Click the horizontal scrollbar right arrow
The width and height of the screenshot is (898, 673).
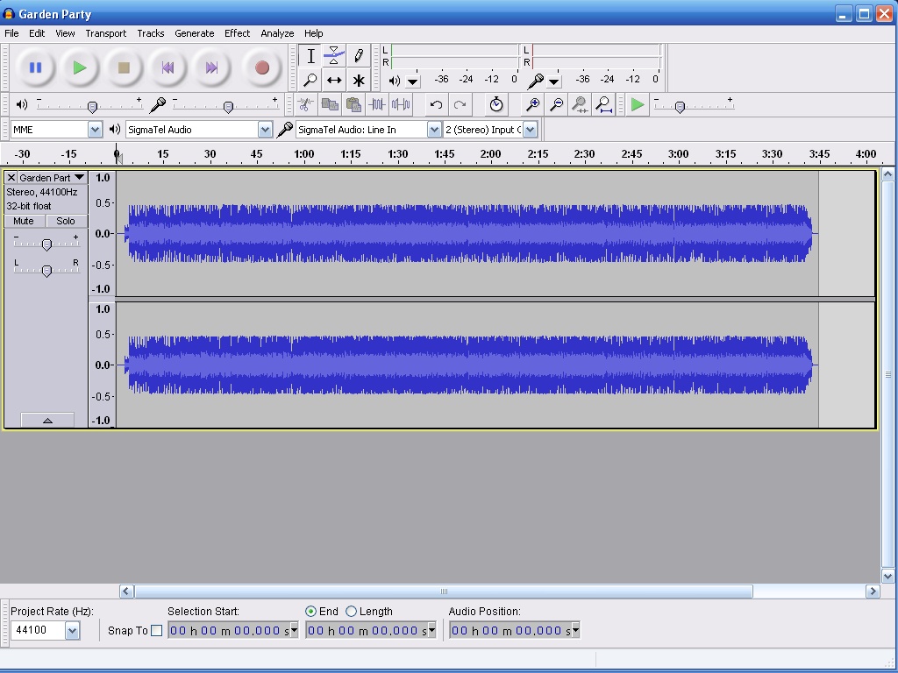(x=873, y=592)
